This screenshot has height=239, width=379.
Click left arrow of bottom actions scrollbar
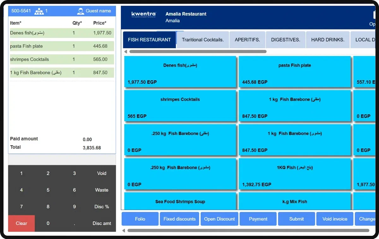124,230
